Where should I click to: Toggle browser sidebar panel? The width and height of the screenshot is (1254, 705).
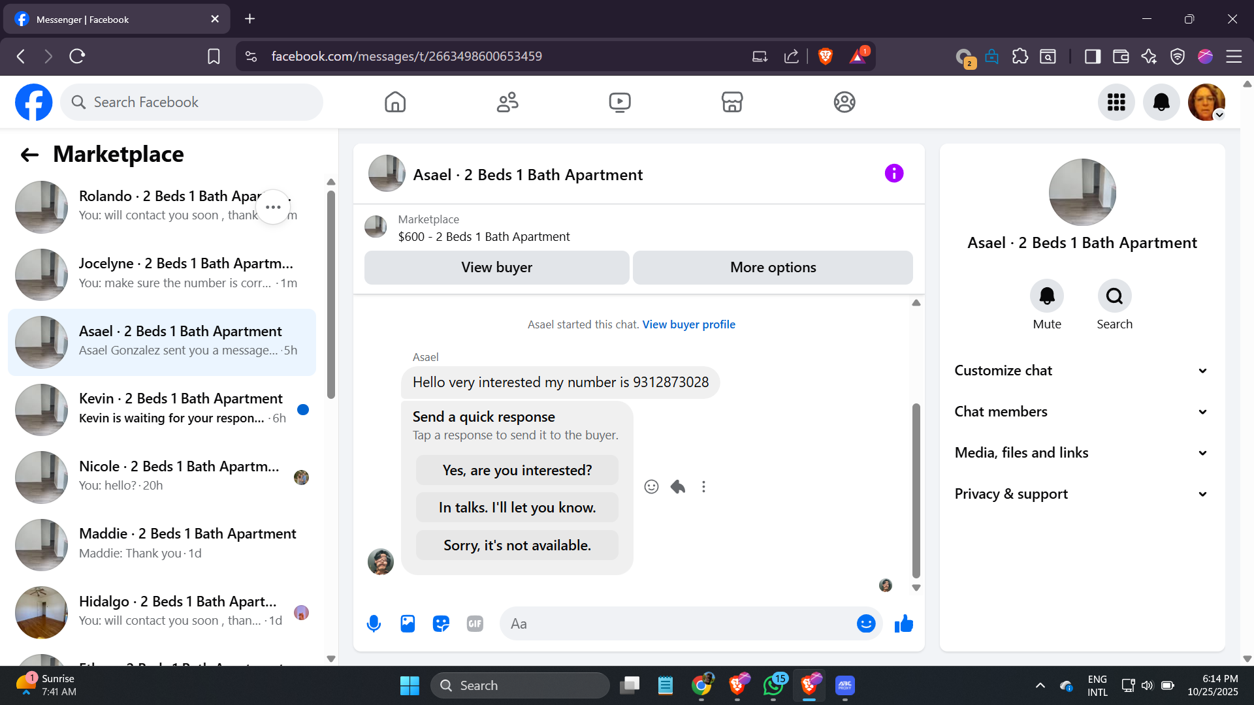1092,57
